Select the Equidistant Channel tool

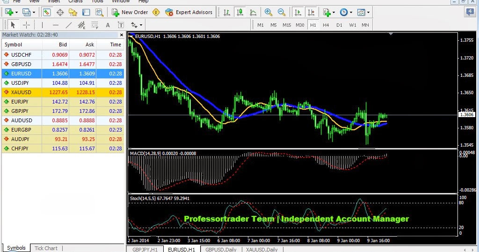click(81, 25)
